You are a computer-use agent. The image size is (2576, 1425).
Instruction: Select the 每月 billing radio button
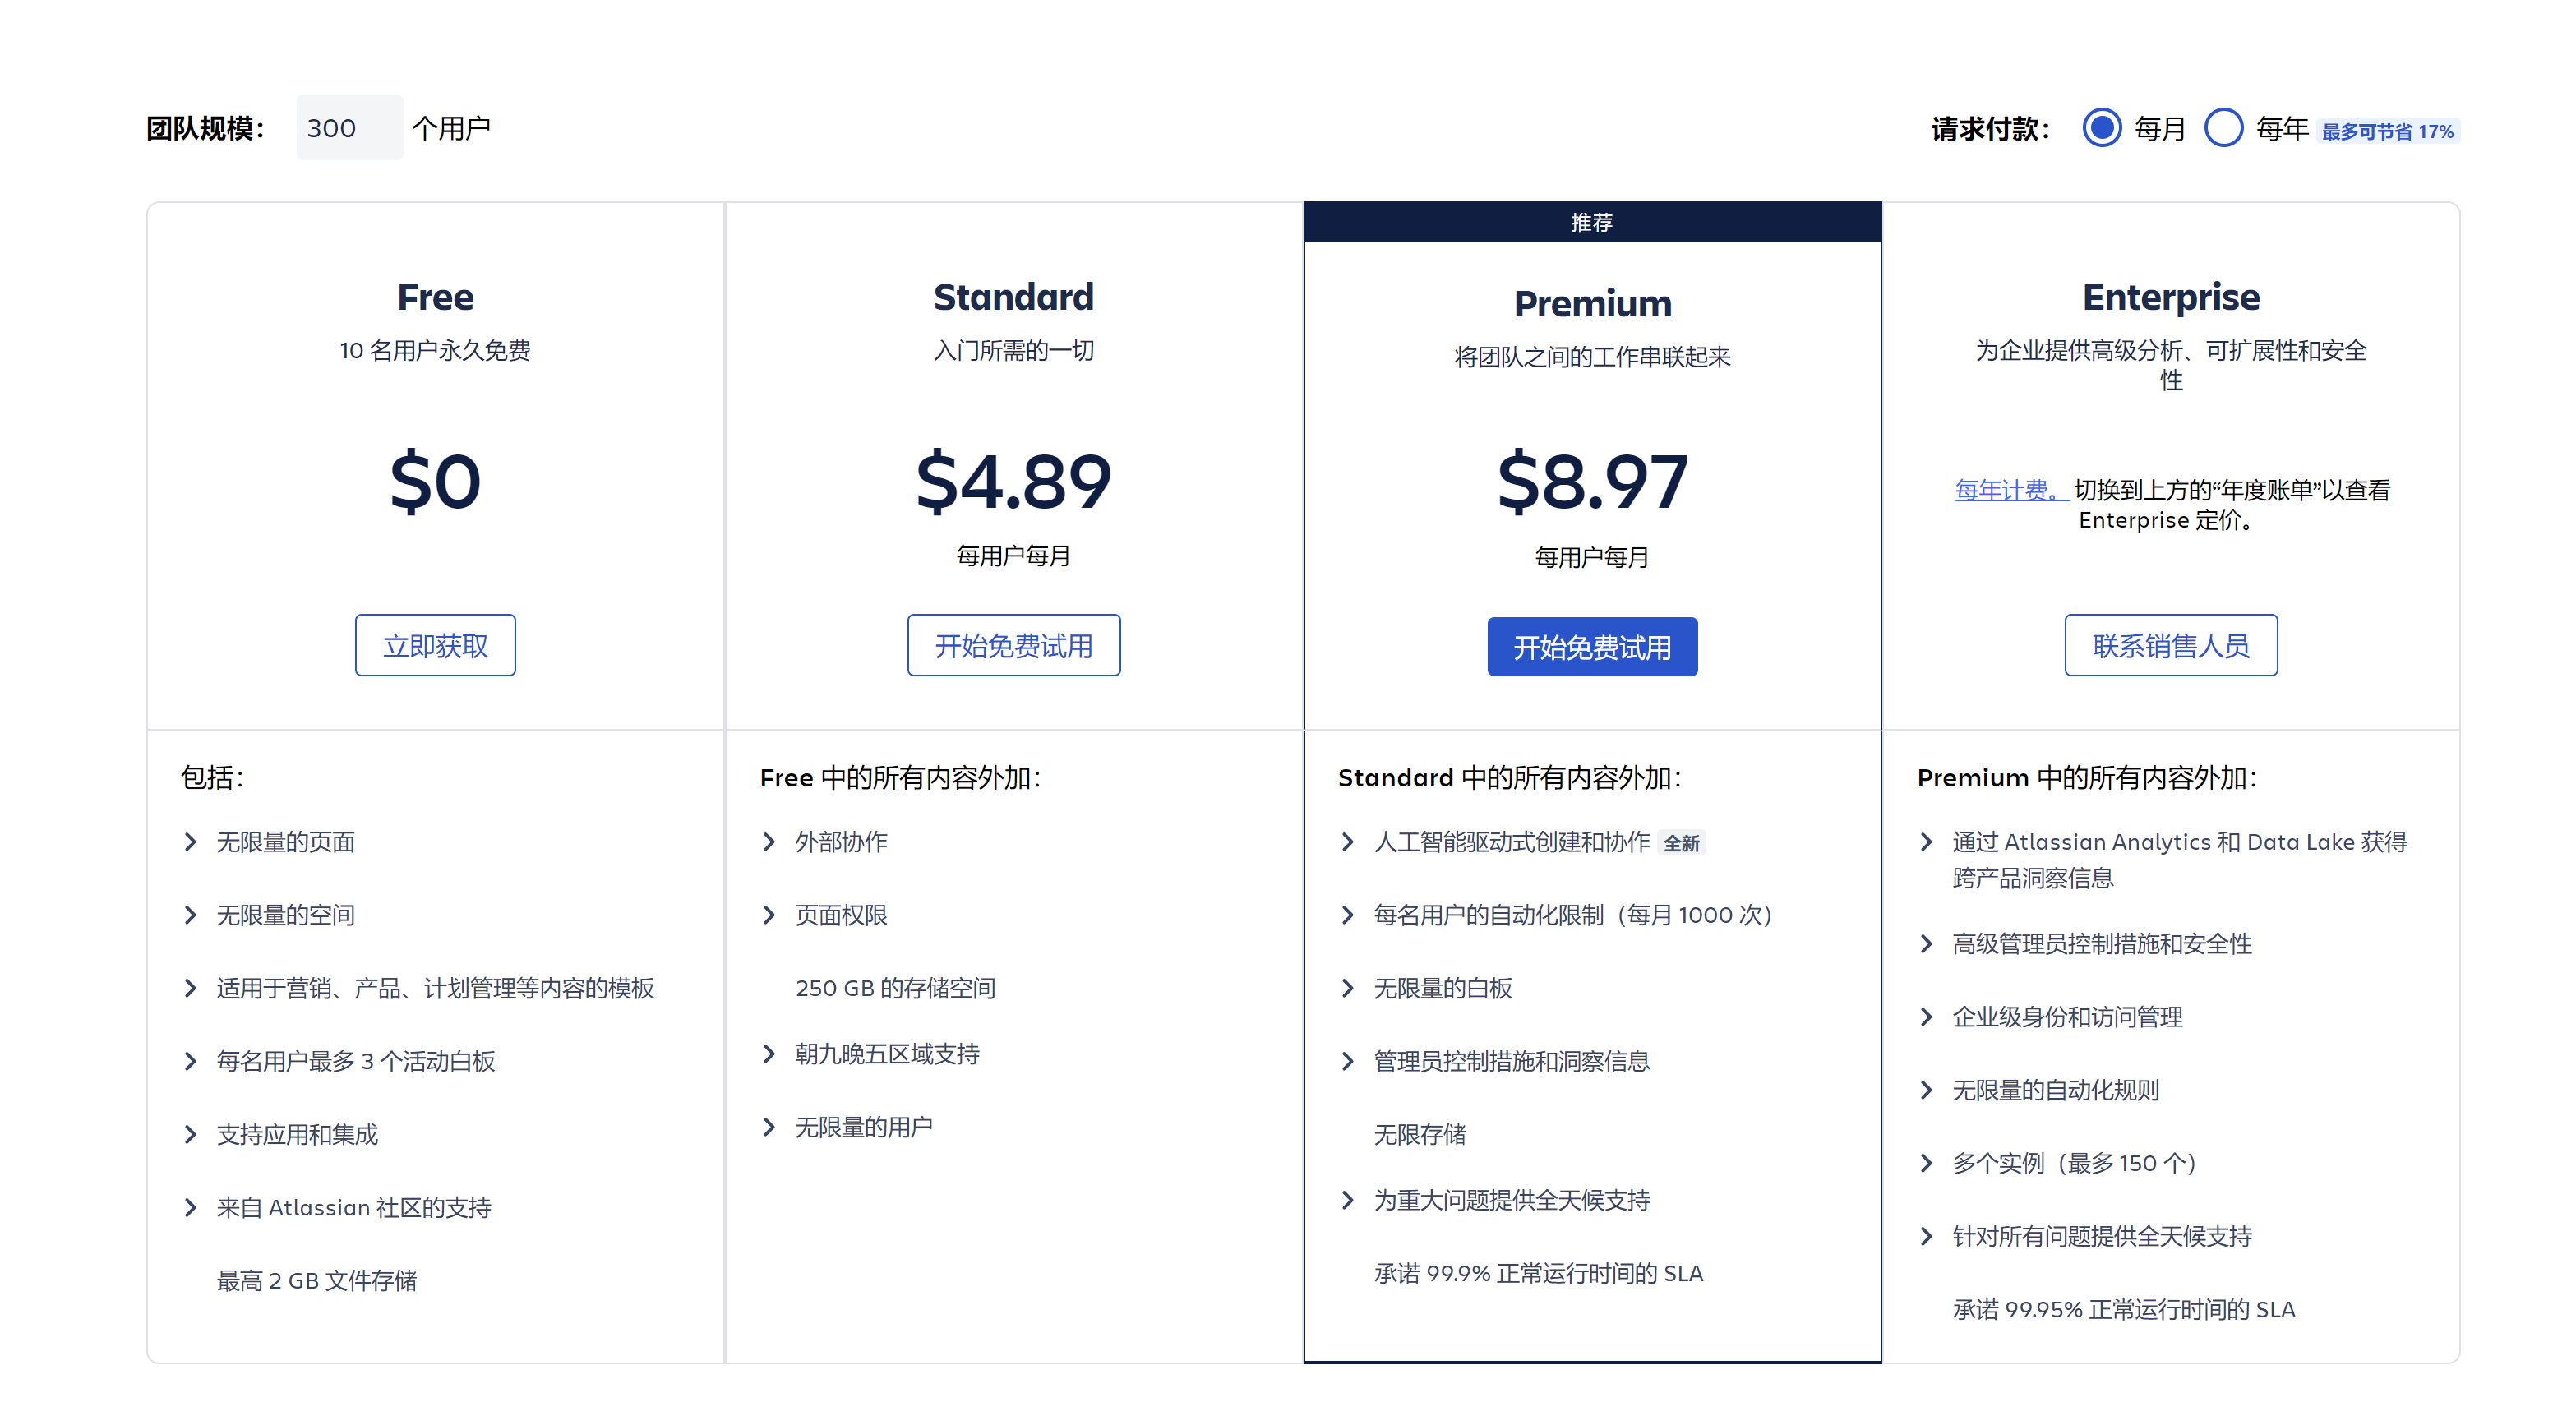(2102, 127)
